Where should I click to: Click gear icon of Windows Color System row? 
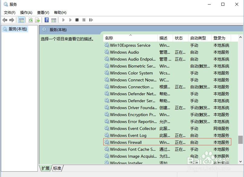(107, 73)
